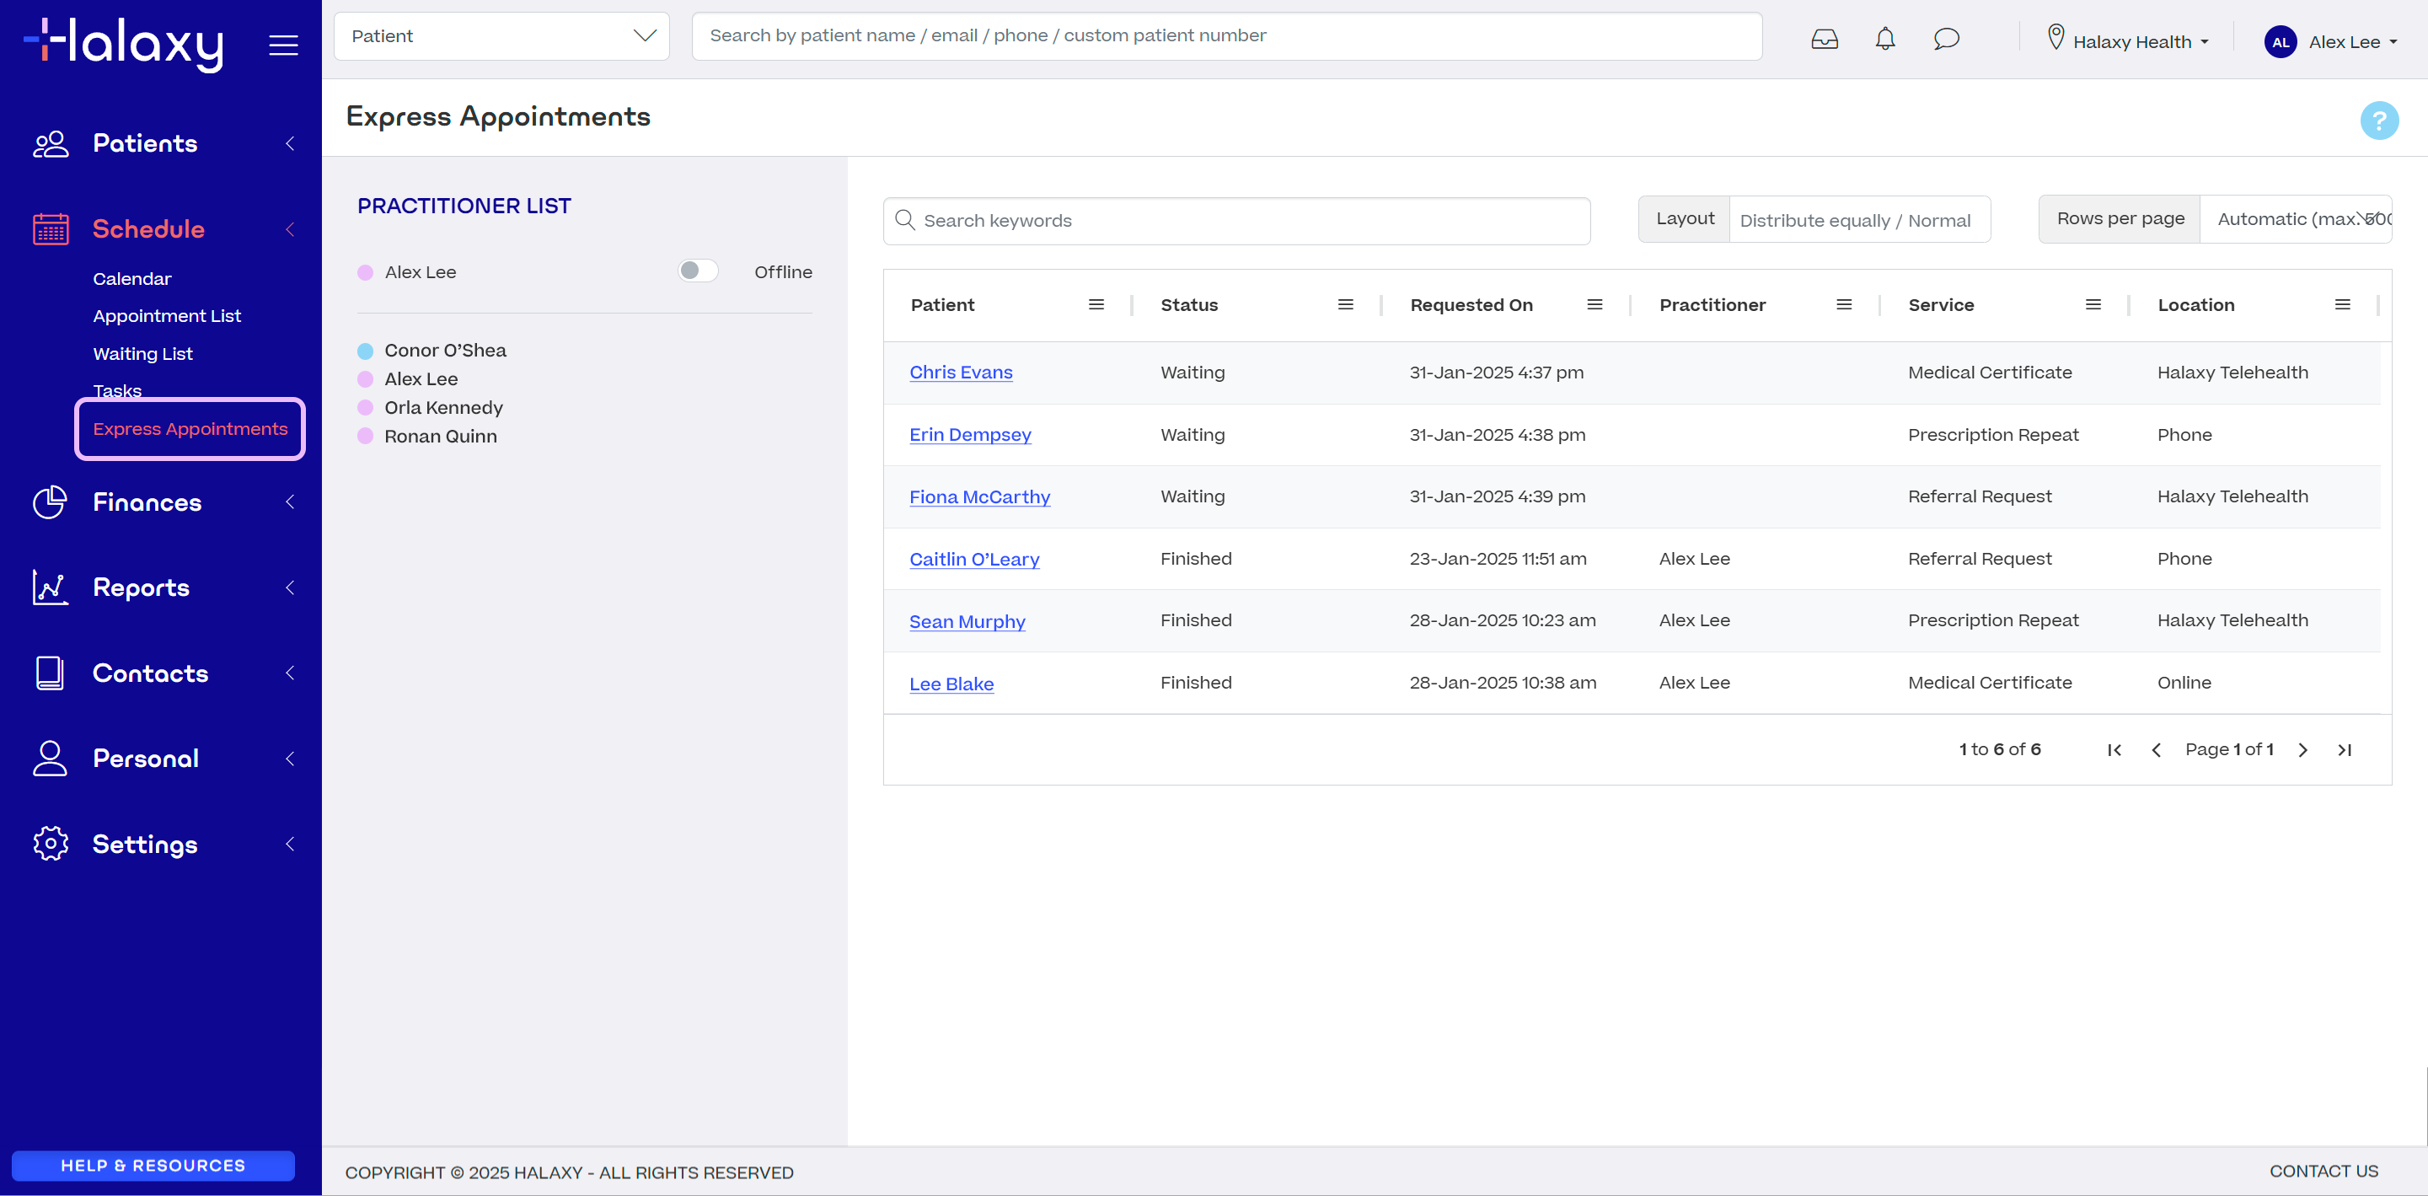Toggle Alex Lee online status switch

click(x=698, y=271)
